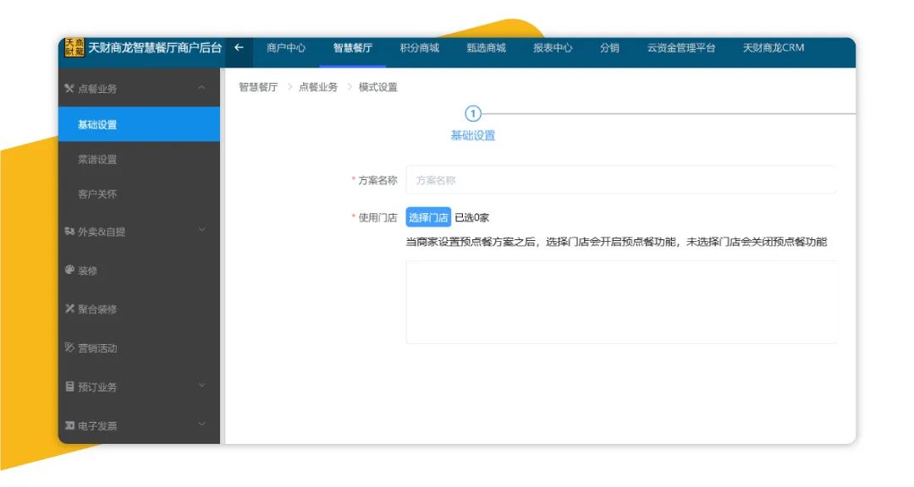The height and width of the screenshot is (487, 914).
Task: Click the 智慧餐厅 breadcrumb link
Action: (258, 87)
